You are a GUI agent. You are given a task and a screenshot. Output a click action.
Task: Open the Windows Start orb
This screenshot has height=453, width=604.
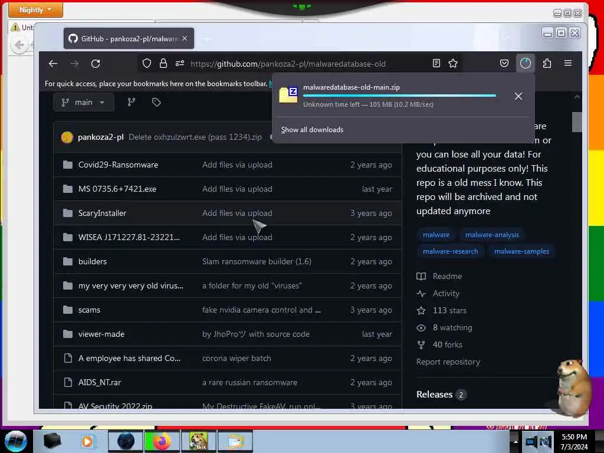pos(16,441)
